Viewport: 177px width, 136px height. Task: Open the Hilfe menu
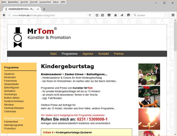click(x=63, y=2)
